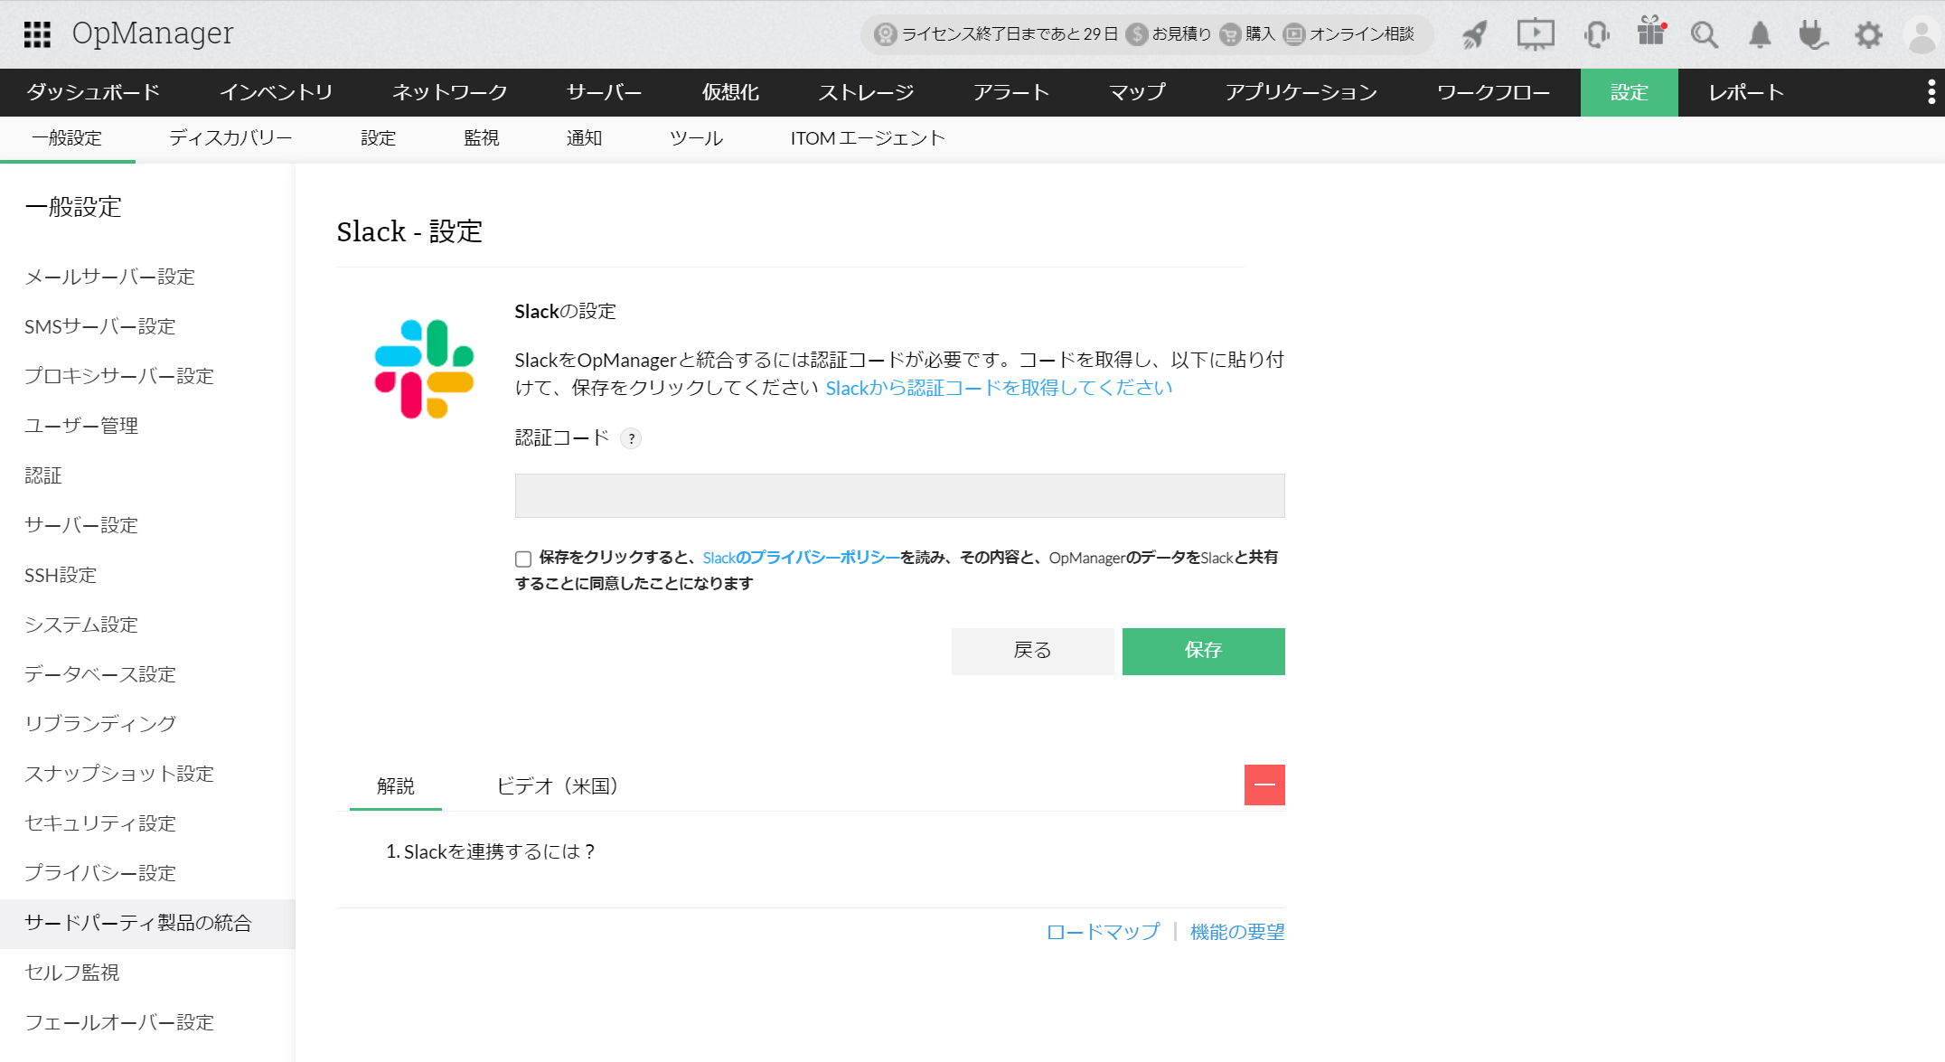This screenshot has width=1945, height=1062.
Task: Click the 認証コード input field
Action: click(899, 496)
